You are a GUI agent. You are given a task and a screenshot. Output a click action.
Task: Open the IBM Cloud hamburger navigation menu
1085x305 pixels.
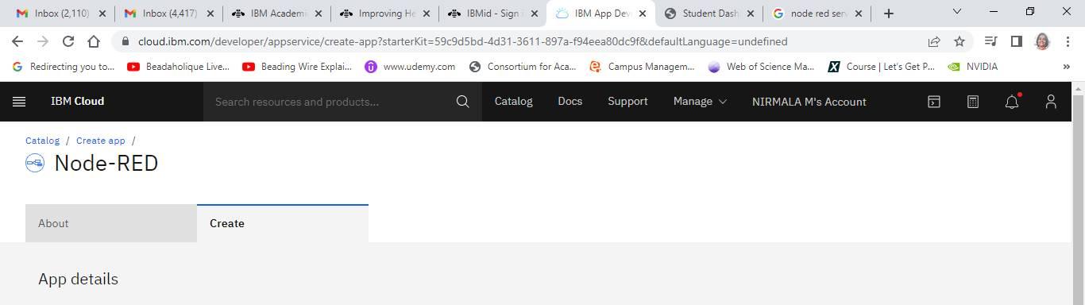coord(19,102)
